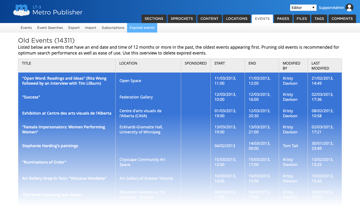
Task: Open the "Ruminations of Order" event
Action: (44, 162)
